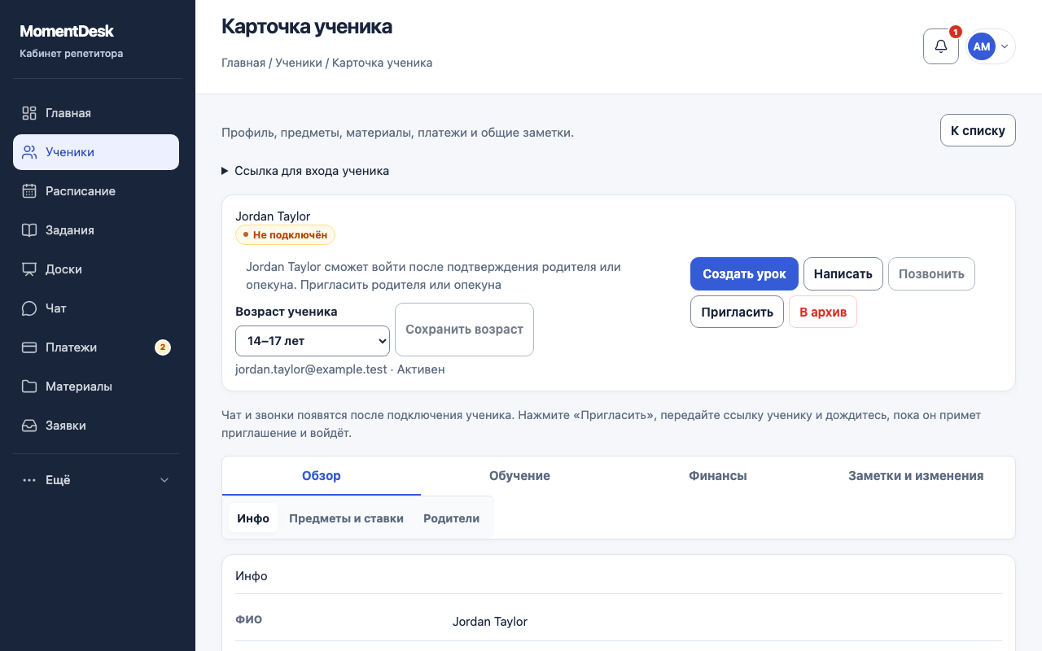
Task: Click the jordan.taylor@example.test email text
Action: point(311,369)
